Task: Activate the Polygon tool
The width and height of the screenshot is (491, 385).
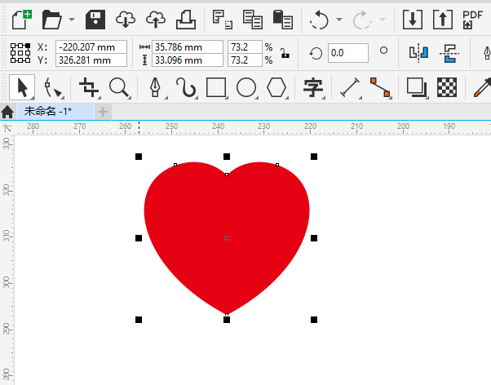Action: click(x=277, y=86)
